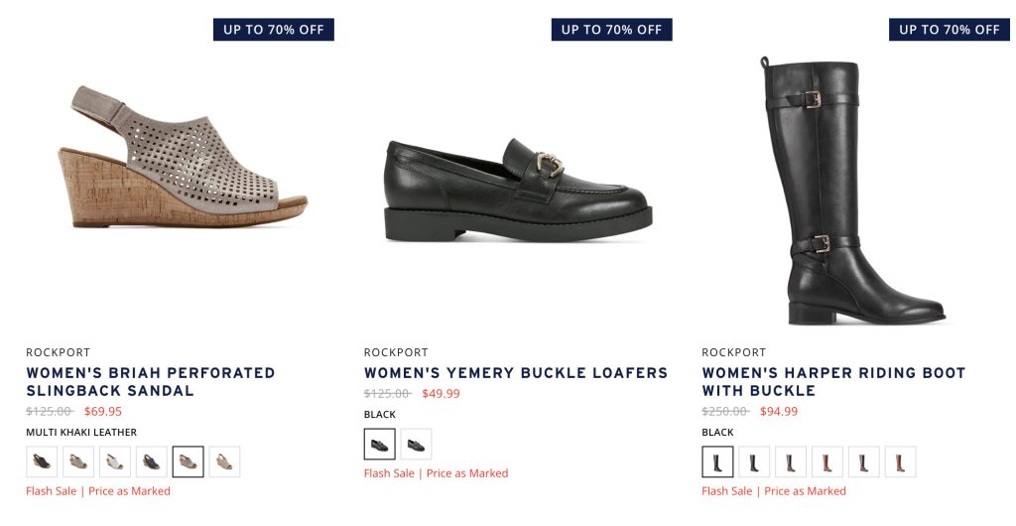
Task: Choose the last sandal color swatch
Action: [224, 461]
